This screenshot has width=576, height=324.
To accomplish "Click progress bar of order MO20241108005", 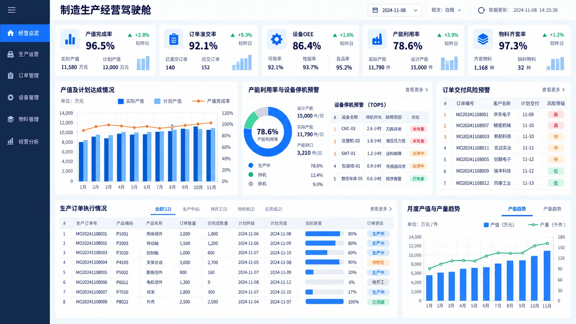I will pos(325,272).
